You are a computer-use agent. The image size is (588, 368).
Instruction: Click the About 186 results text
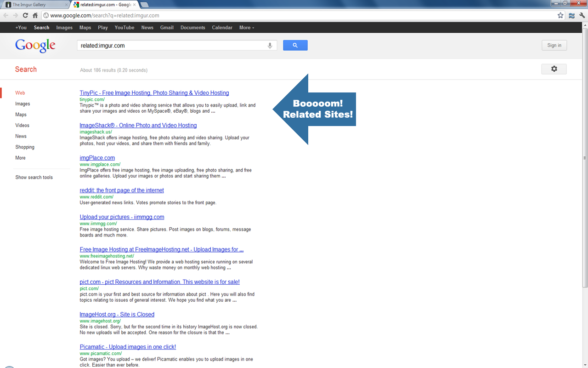pos(114,70)
